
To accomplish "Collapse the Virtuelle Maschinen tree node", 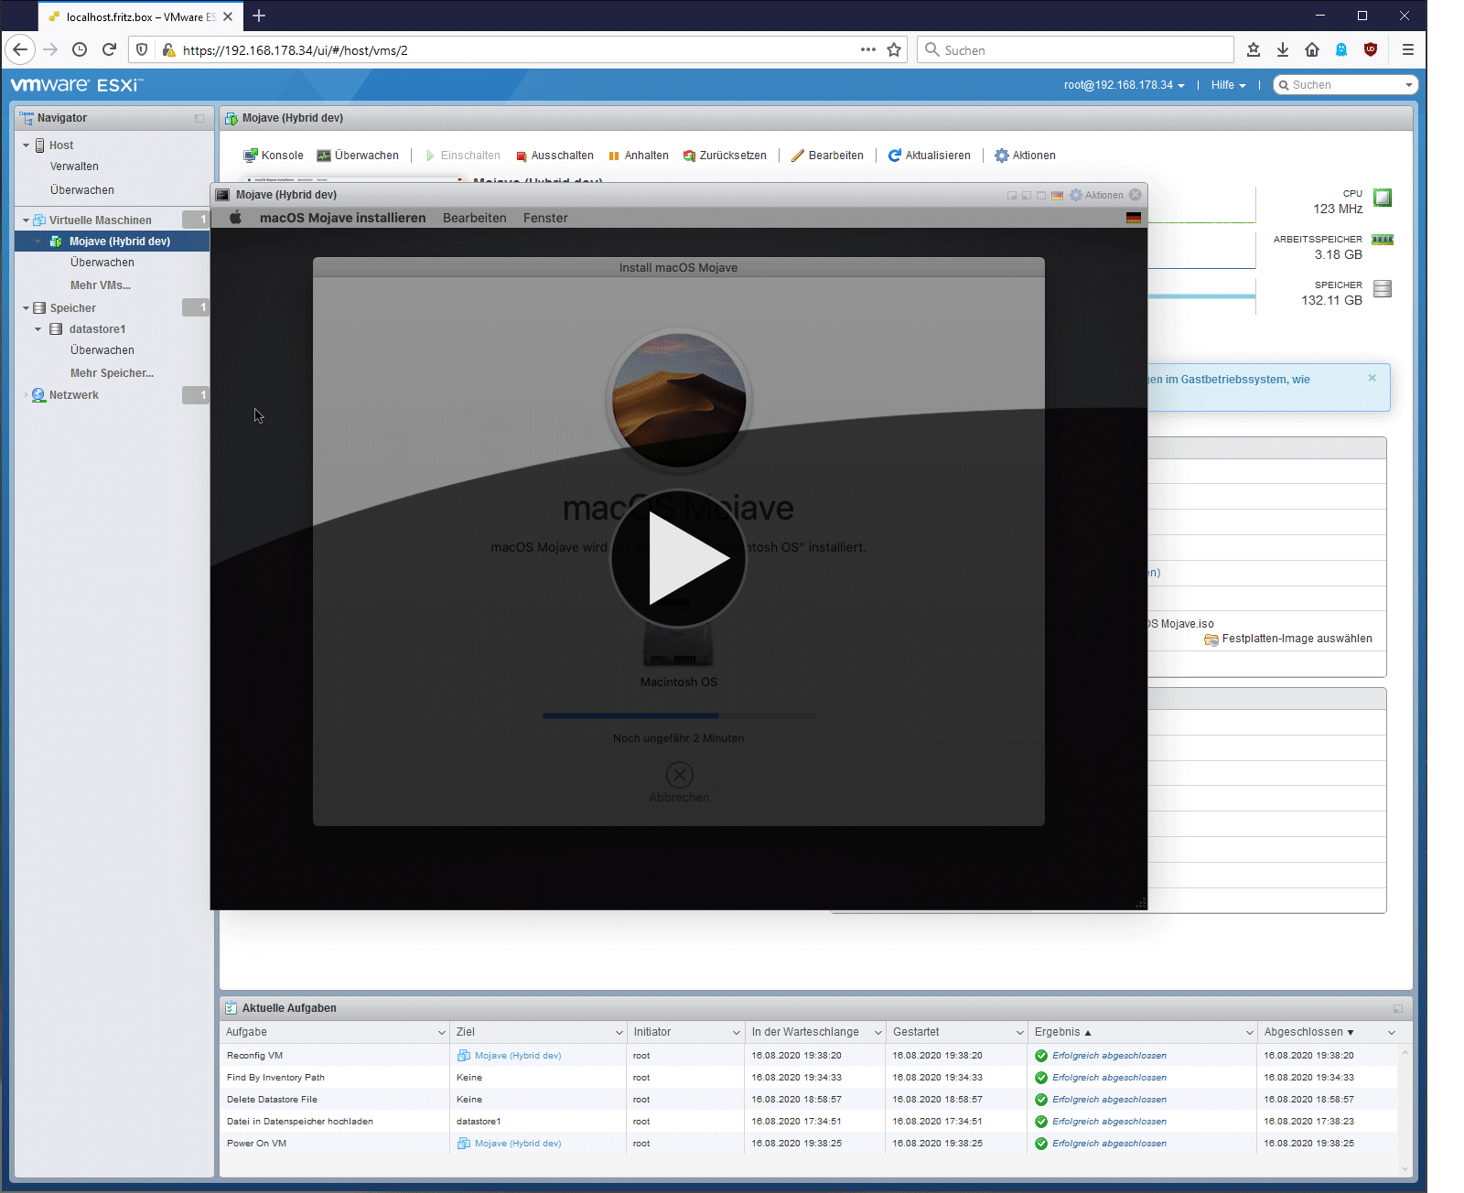I will [26, 220].
